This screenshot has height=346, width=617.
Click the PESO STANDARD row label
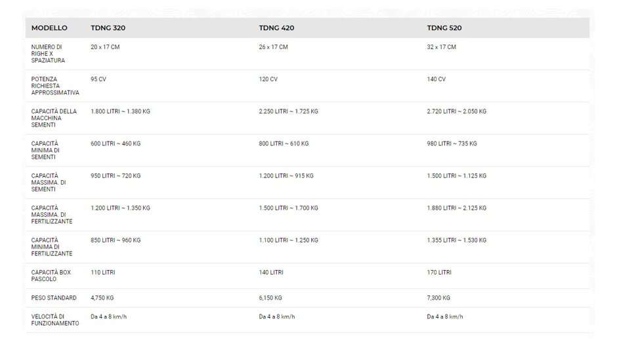(x=54, y=298)
